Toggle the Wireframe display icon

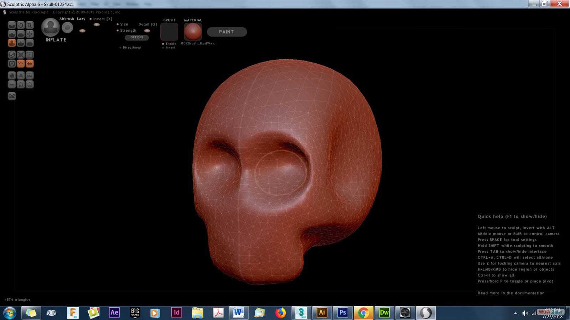click(x=21, y=64)
